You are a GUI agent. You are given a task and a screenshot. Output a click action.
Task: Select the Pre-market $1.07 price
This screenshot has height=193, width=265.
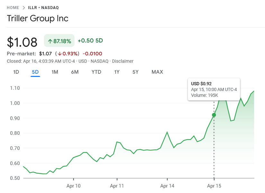pos(45,54)
